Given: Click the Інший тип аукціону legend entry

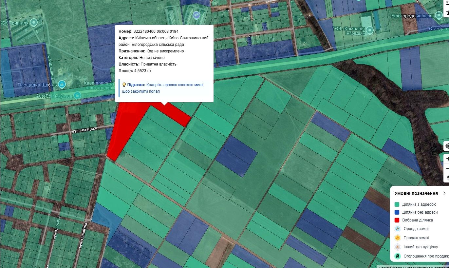Looking at the screenshot, I should pos(421,247).
